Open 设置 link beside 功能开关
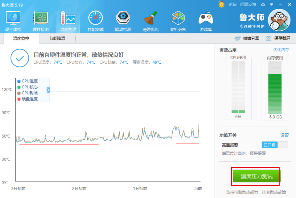 pos(285,135)
